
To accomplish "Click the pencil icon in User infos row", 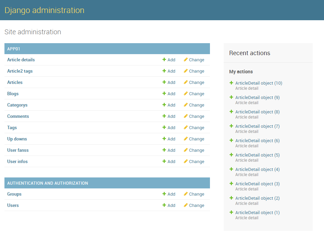I will pos(186,161).
